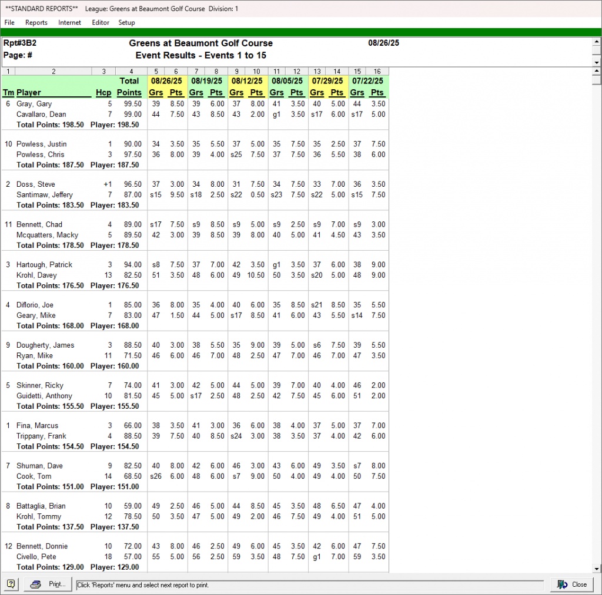This screenshot has width=602, height=595.
Task: Select player Civello, Pete row
Action: (37, 557)
